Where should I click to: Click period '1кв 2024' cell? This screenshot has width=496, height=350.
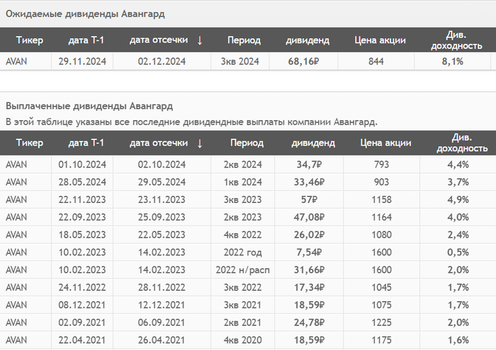(242, 182)
